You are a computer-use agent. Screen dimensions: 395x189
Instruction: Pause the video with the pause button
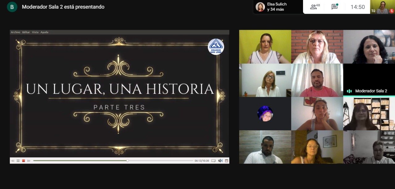coord(18,161)
